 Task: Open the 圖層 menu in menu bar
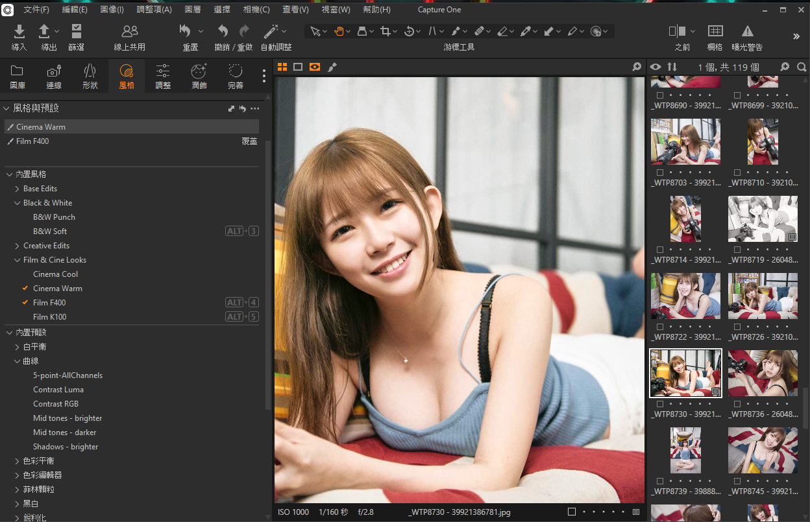point(193,10)
